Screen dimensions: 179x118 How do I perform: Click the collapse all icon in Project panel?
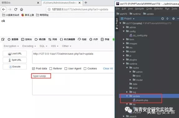[x=167, y=19]
